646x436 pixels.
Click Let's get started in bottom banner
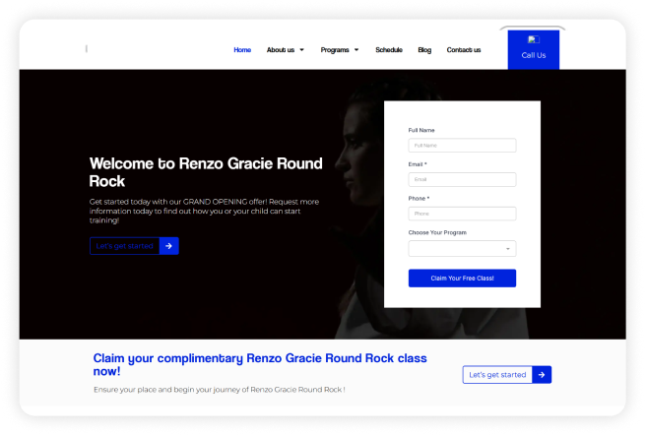pyautogui.click(x=497, y=375)
